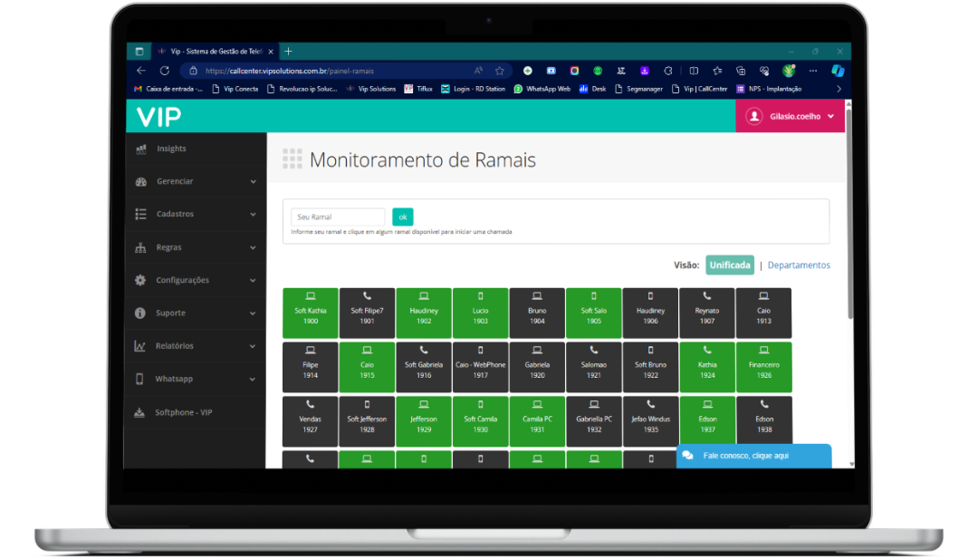Image resolution: width=978 pixels, height=559 pixels.
Task: Click the chat bubble icon in Fale conosco
Action: click(x=688, y=456)
